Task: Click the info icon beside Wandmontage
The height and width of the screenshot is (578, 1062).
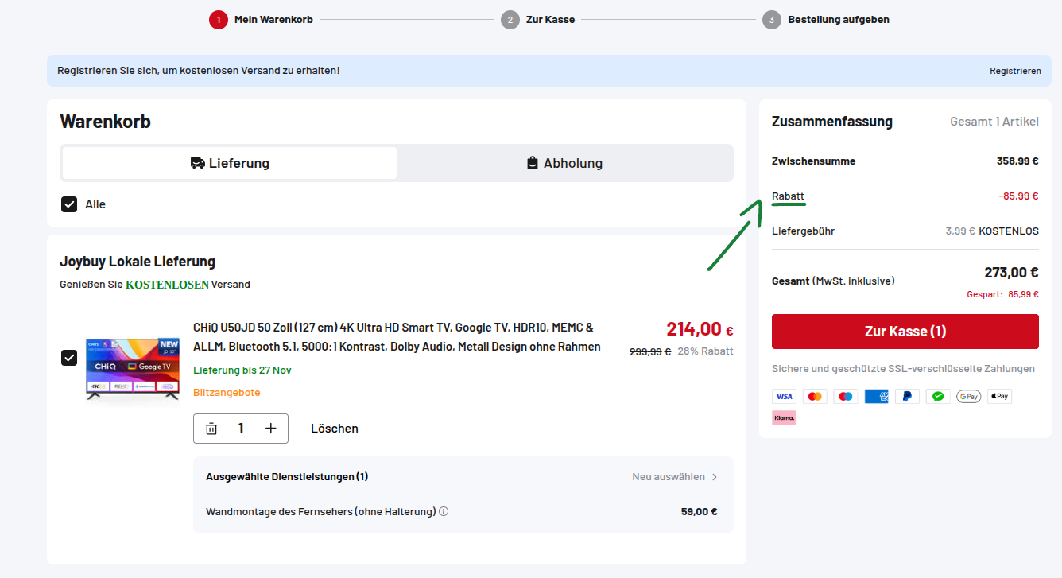Action: tap(444, 511)
